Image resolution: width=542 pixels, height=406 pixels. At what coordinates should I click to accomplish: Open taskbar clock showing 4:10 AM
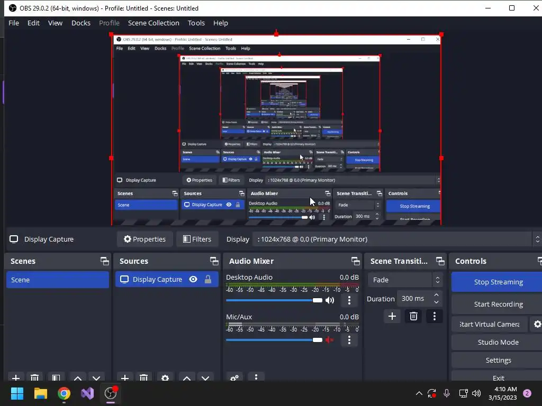point(503,393)
